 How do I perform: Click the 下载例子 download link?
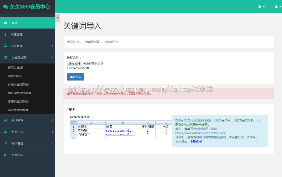[x=196, y=142]
